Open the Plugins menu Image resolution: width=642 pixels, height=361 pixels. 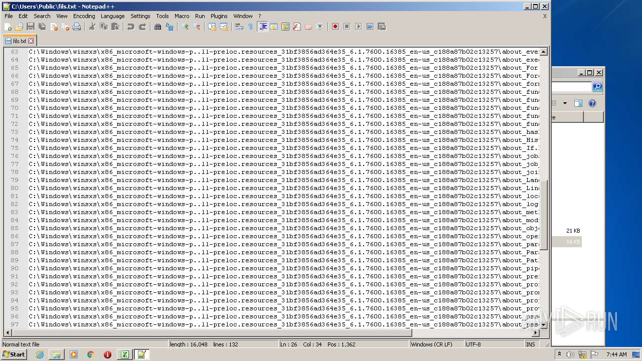click(219, 16)
